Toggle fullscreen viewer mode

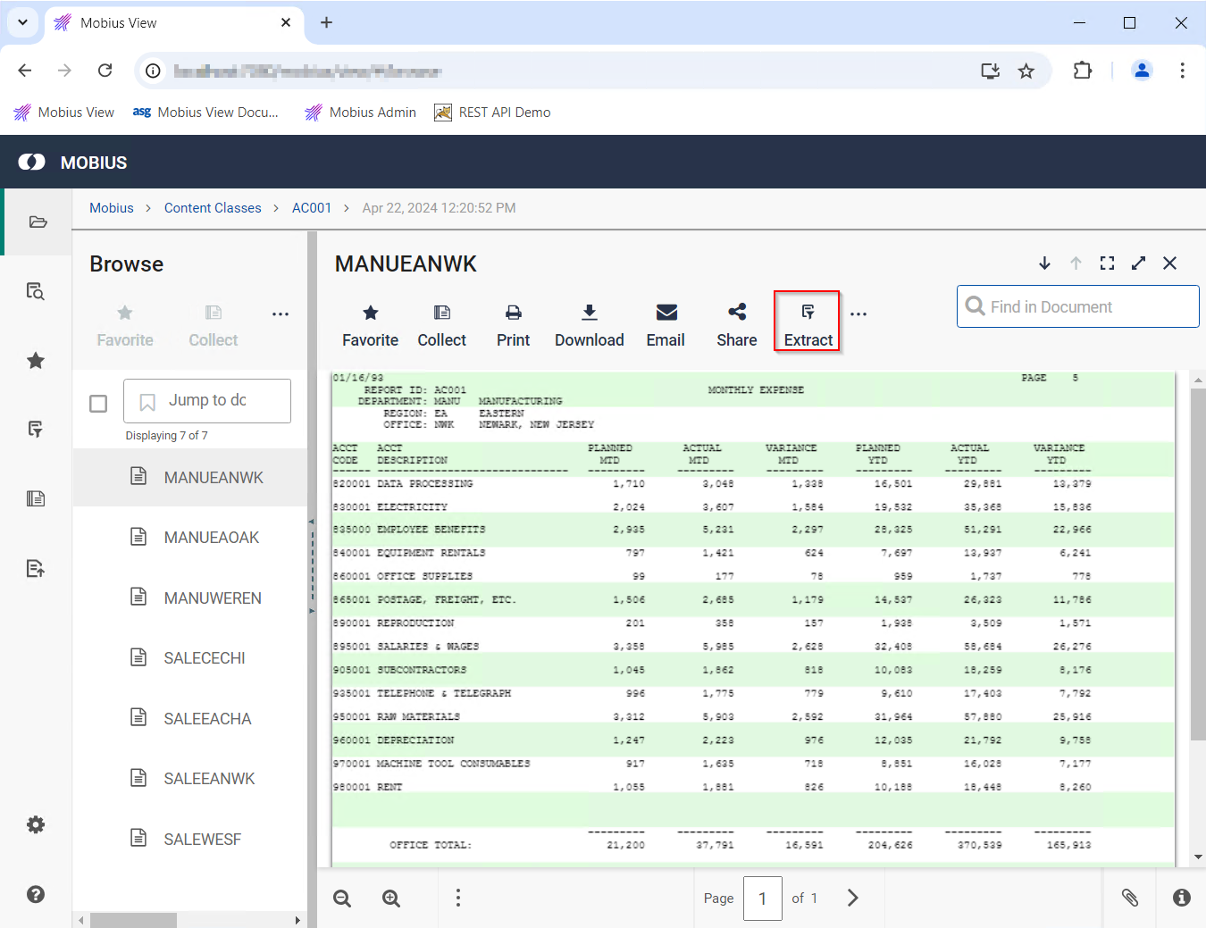coord(1107,263)
